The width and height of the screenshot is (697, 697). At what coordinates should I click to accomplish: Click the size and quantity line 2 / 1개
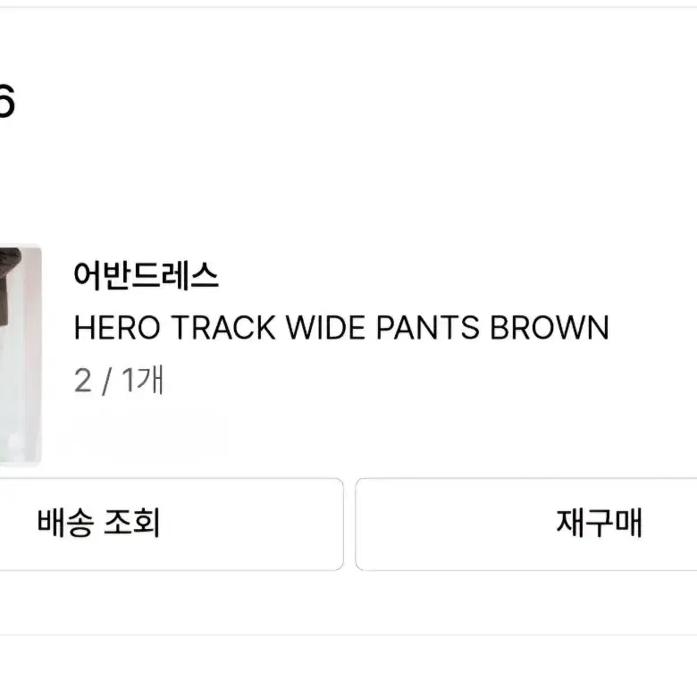119,381
